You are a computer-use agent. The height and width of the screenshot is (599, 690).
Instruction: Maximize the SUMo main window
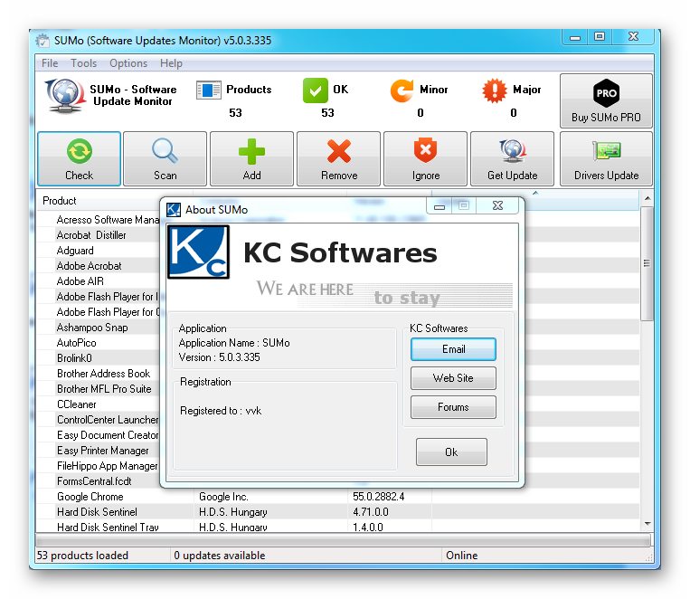tap(600, 36)
